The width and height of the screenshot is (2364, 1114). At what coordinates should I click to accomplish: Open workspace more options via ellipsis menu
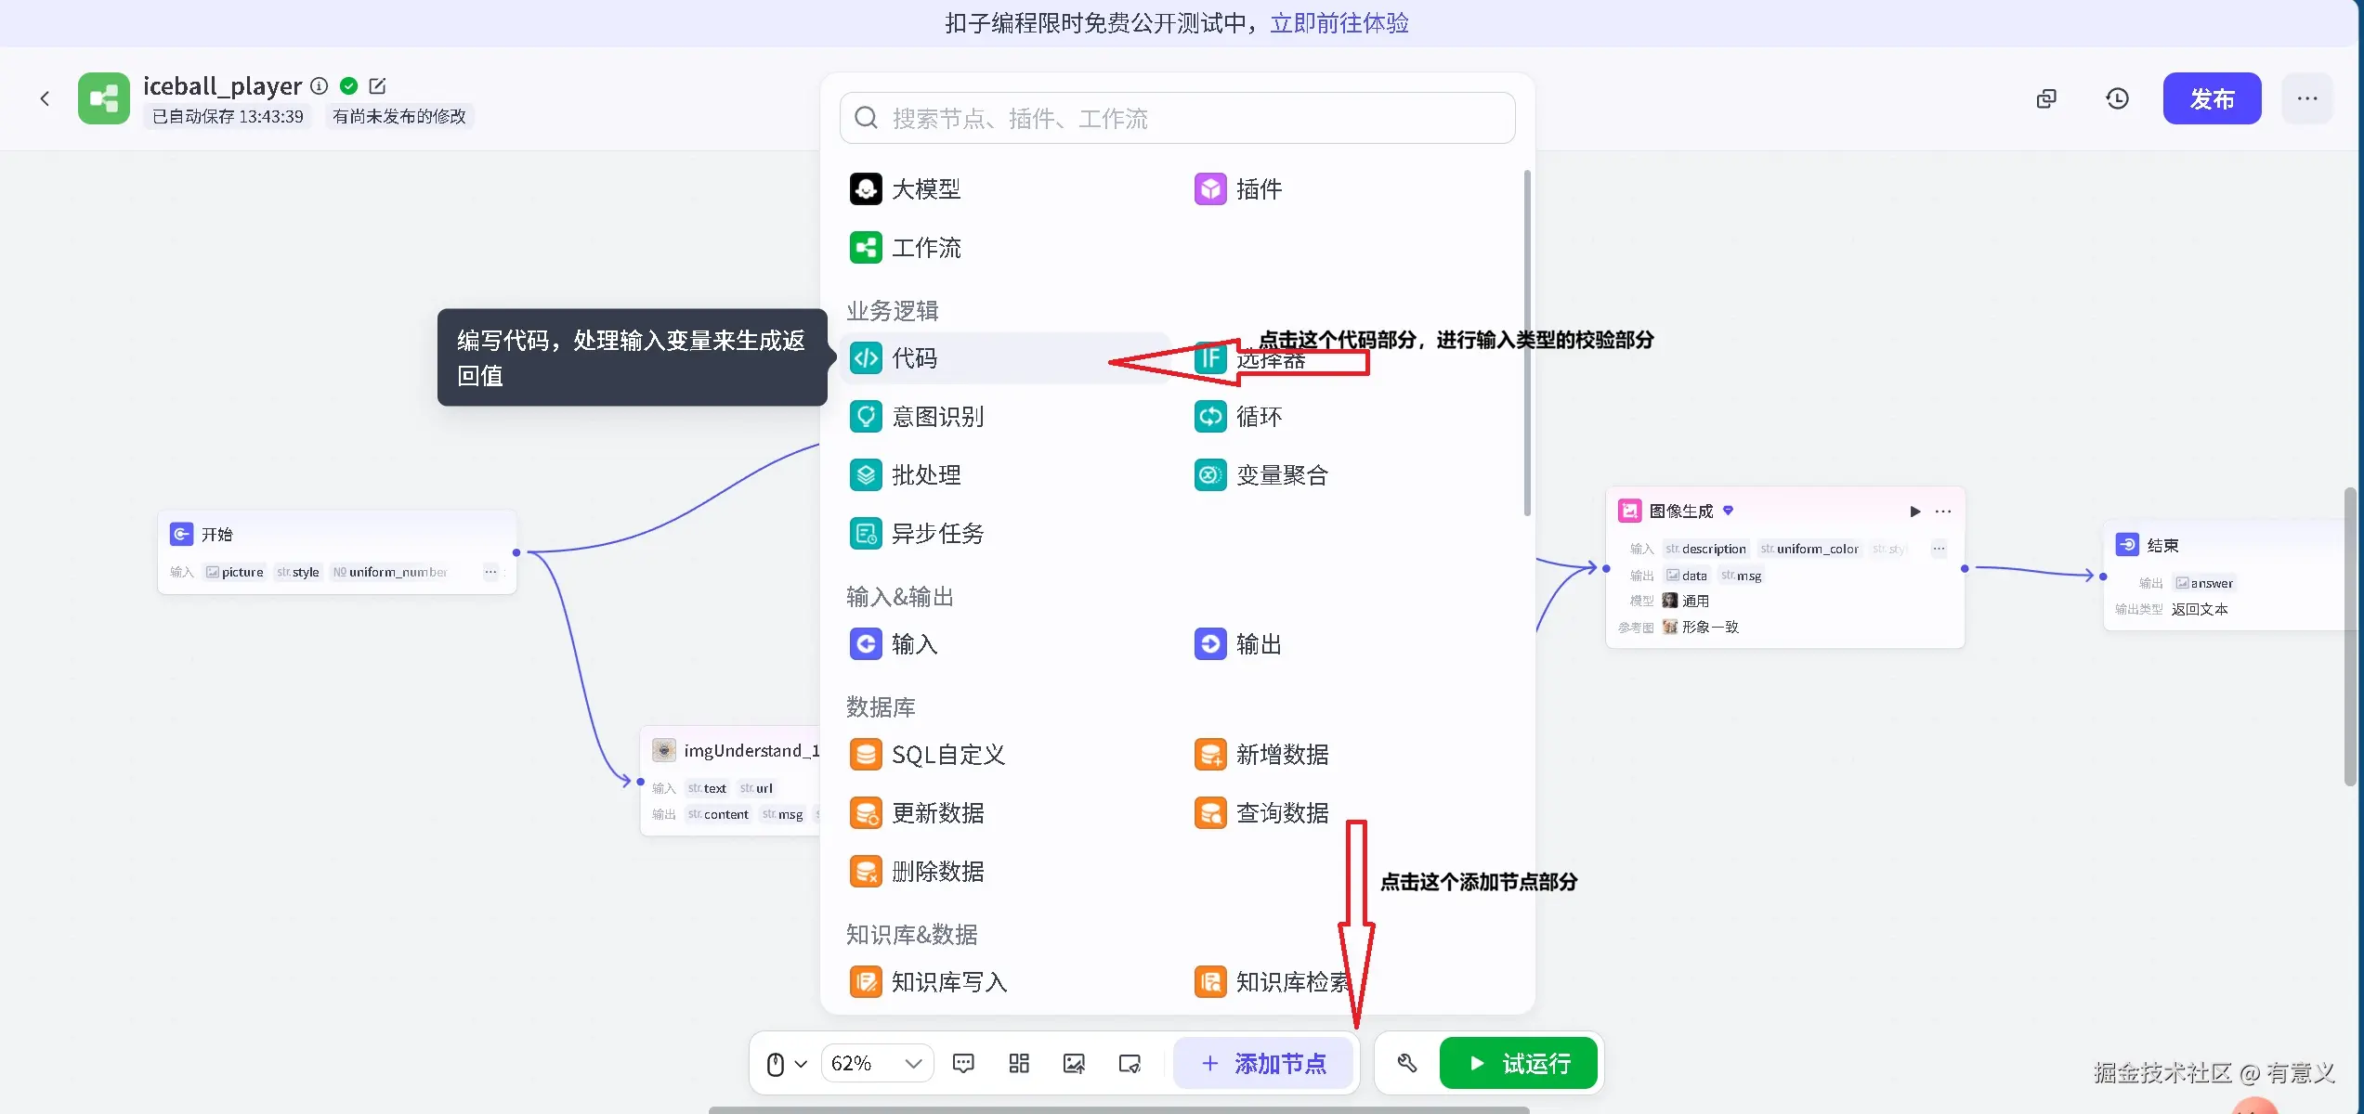click(2307, 97)
